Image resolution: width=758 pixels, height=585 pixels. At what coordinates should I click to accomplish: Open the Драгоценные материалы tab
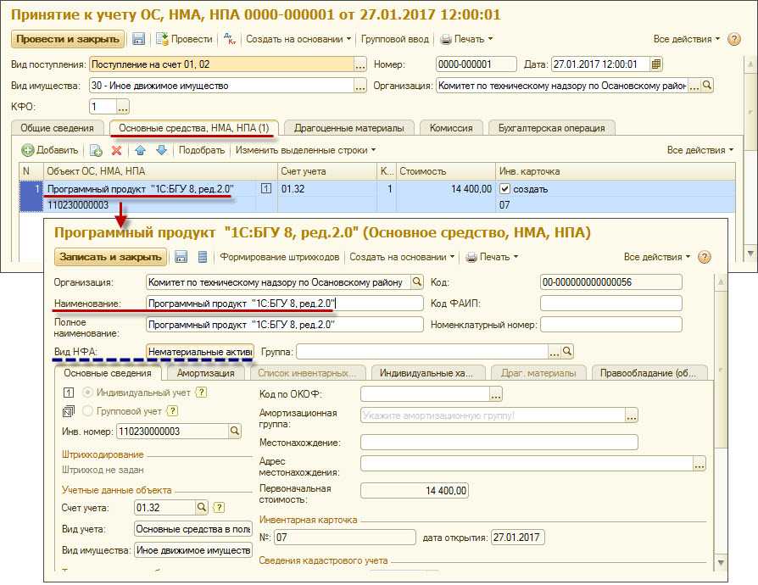click(349, 128)
